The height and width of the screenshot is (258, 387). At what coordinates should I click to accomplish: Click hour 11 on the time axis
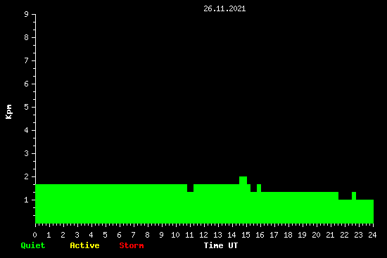[x=189, y=235]
